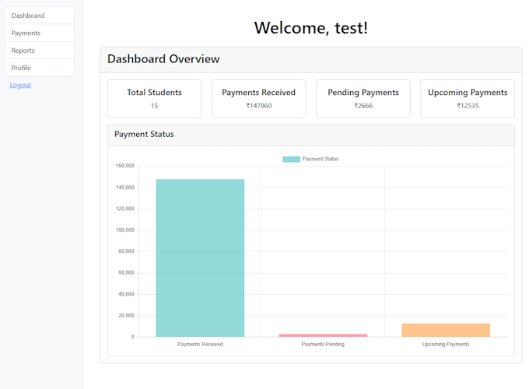Click the Upcoming Payments axis label
Image resolution: width=529 pixels, height=389 pixels.
pos(446,344)
